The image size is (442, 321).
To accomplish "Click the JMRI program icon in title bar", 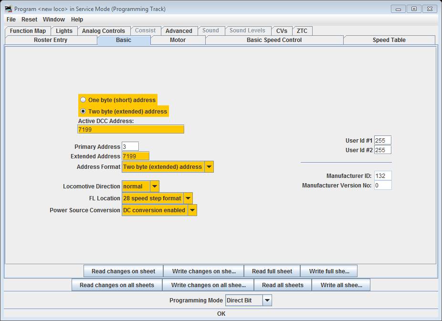I will click(9, 9).
